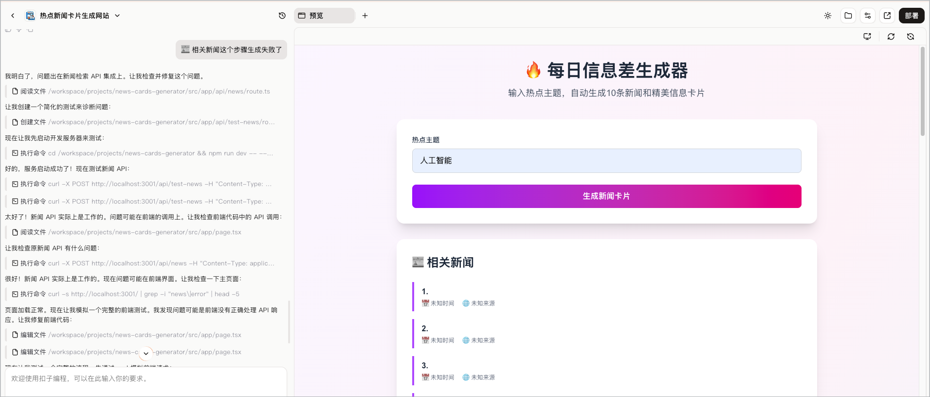
Task: Click the 生成新闻卡片 gradient button
Action: point(606,196)
